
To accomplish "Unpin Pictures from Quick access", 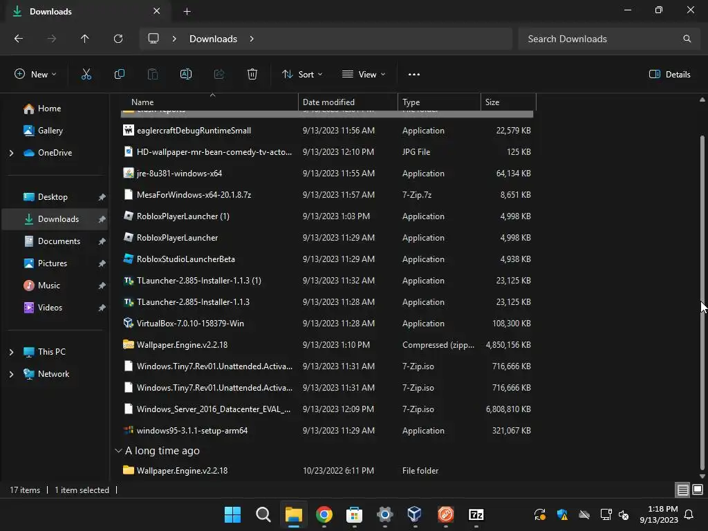I will tap(102, 263).
